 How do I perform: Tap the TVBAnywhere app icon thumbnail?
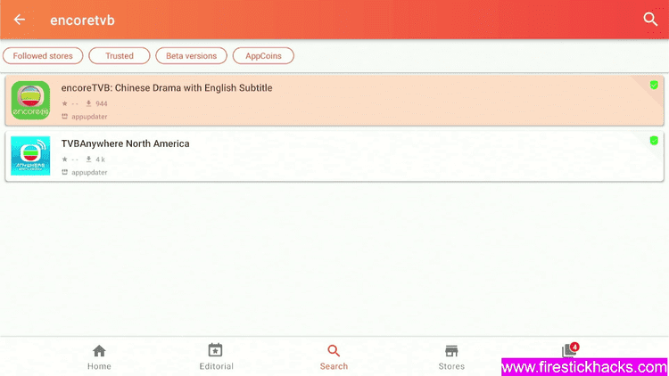30,156
